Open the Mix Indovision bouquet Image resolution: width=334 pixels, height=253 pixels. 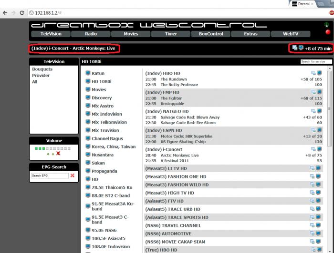[x=107, y=114]
